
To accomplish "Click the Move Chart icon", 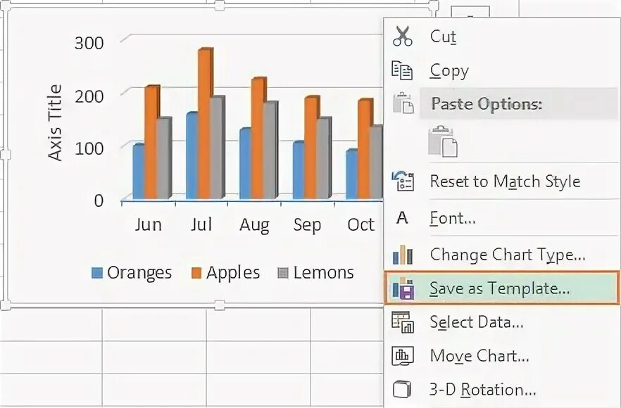I will pos(403,356).
